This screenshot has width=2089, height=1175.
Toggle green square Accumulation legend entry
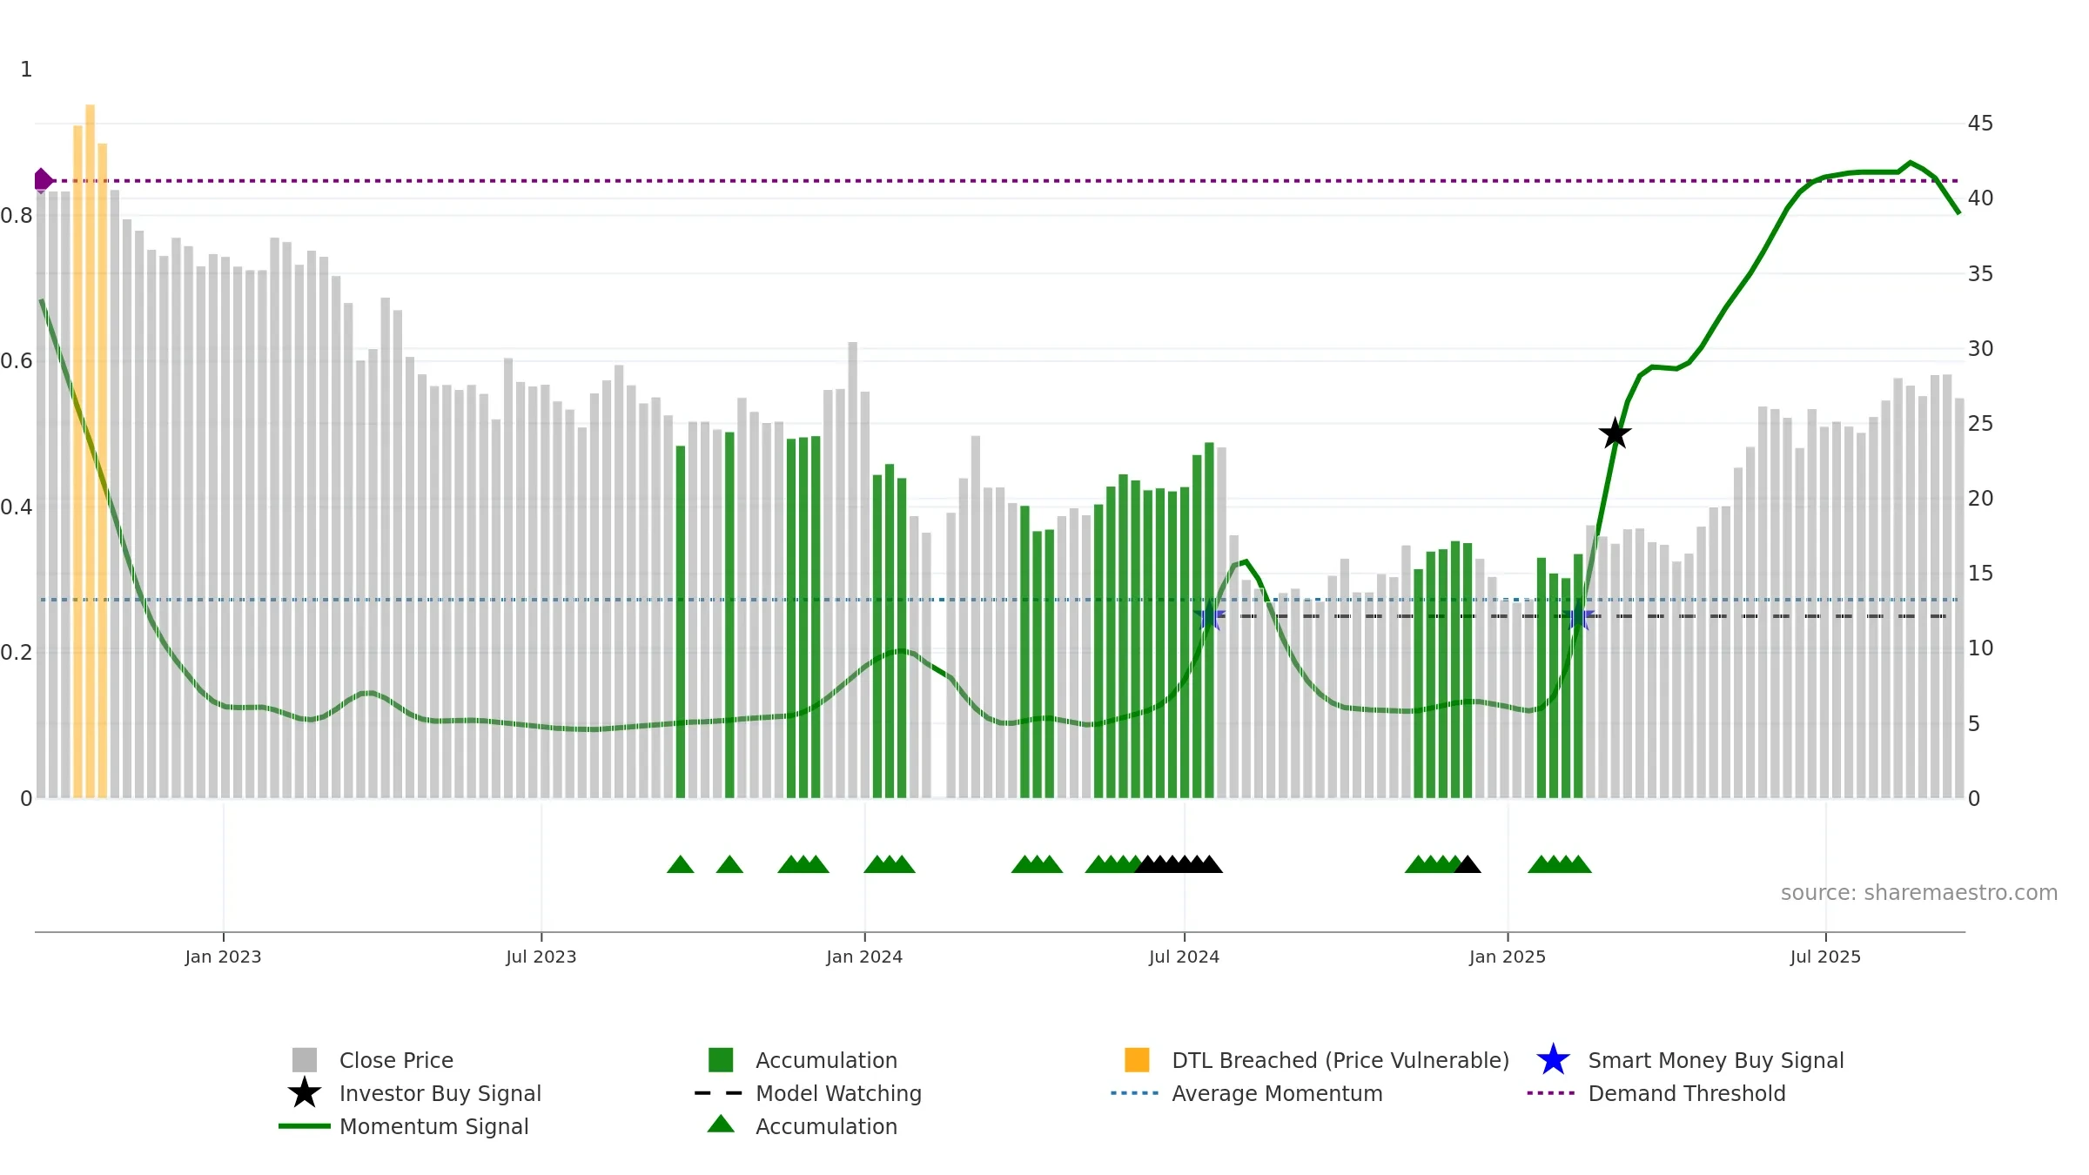803,1060
